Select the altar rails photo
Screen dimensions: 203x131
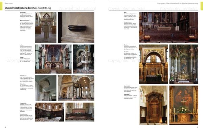tap(80, 112)
